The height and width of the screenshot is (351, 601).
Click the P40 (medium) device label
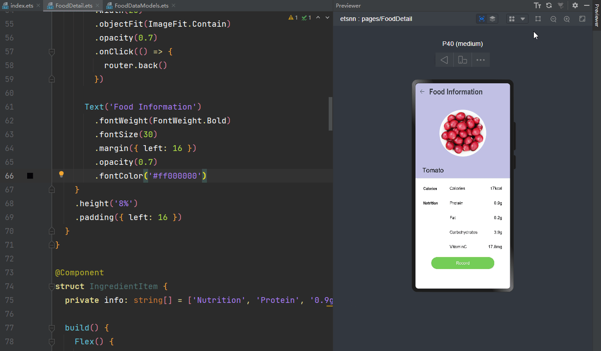(463, 44)
